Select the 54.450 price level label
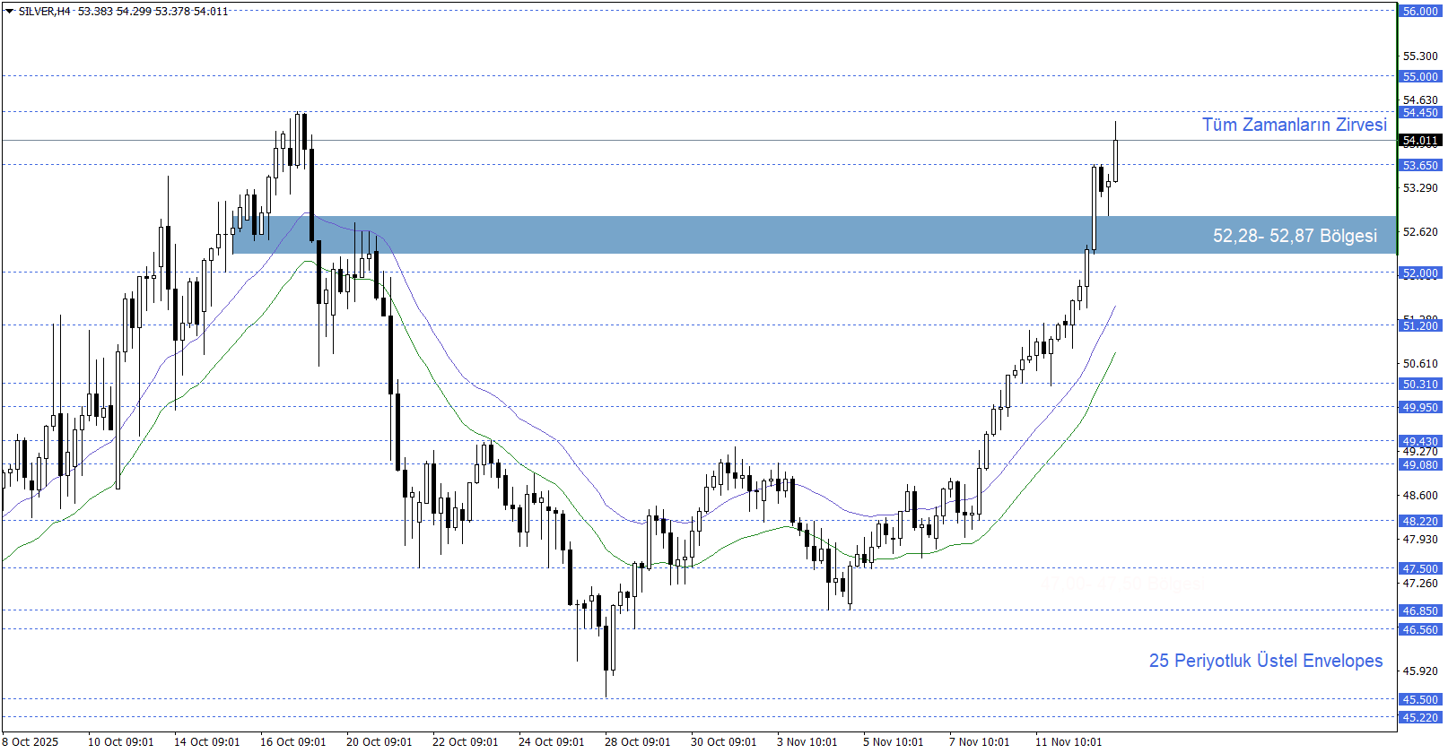The width and height of the screenshot is (1448, 753). (x=1420, y=113)
